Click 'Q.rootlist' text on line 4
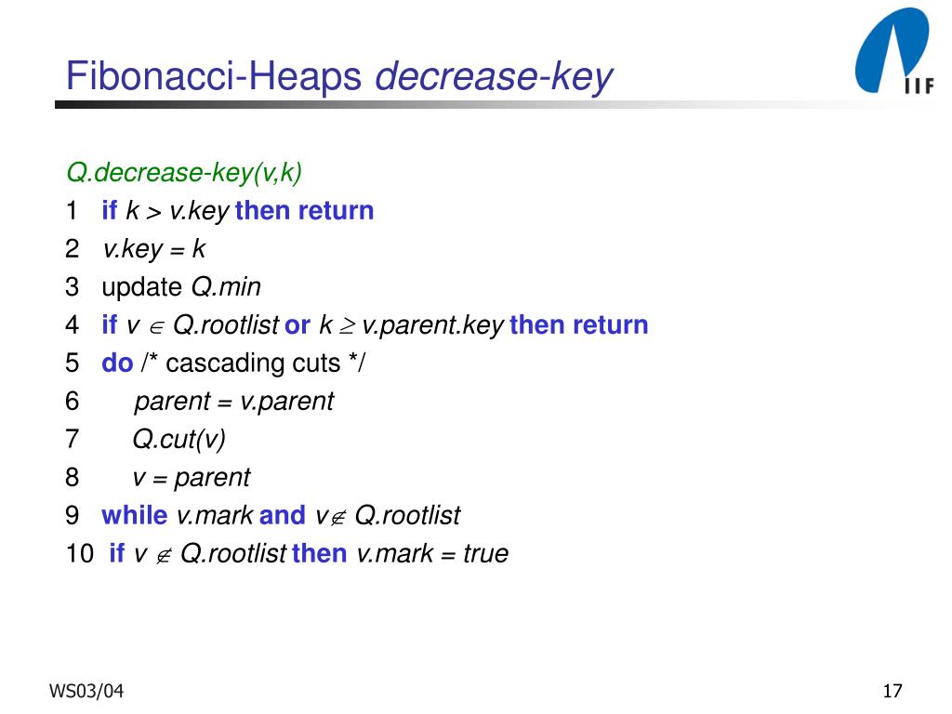 tap(227, 325)
